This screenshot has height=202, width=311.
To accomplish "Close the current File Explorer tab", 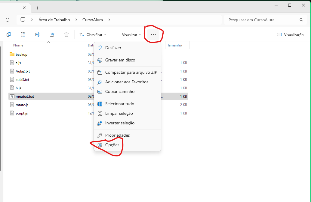I will (x=24, y=8).
